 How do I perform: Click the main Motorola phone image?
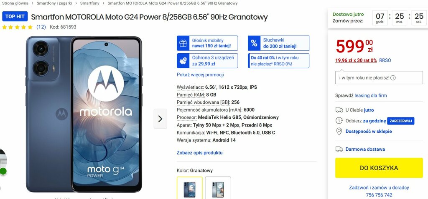point(84,114)
